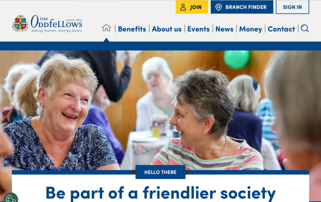Viewport: 321px width, 202px height.
Task: Open search with magnifying glass icon
Action: click(x=305, y=28)
